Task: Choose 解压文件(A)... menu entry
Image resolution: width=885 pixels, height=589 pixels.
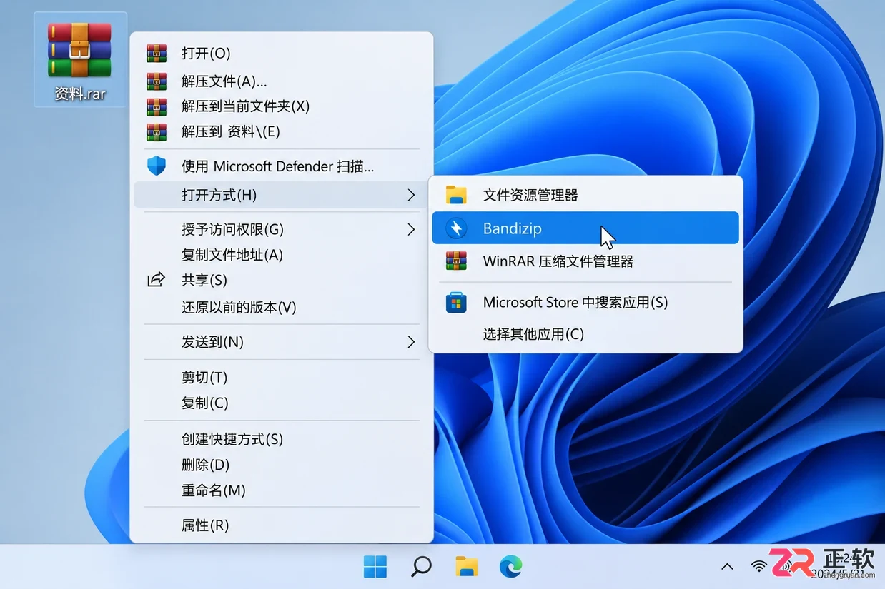Action: [x=281, y=81]
